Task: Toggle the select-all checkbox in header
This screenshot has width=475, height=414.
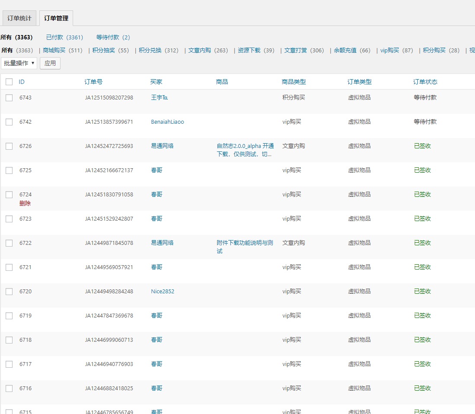Action: [x=9, y=82]
